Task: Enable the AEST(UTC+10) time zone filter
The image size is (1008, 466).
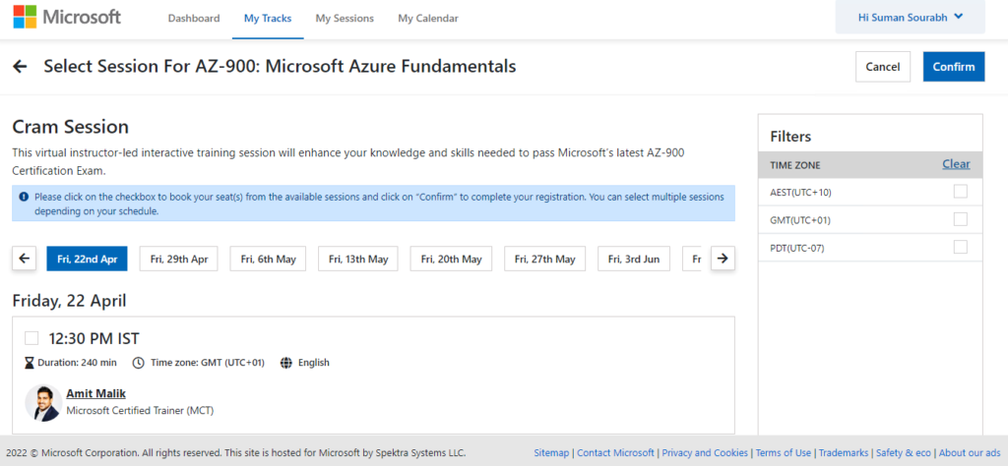Action: click(961, 192)
